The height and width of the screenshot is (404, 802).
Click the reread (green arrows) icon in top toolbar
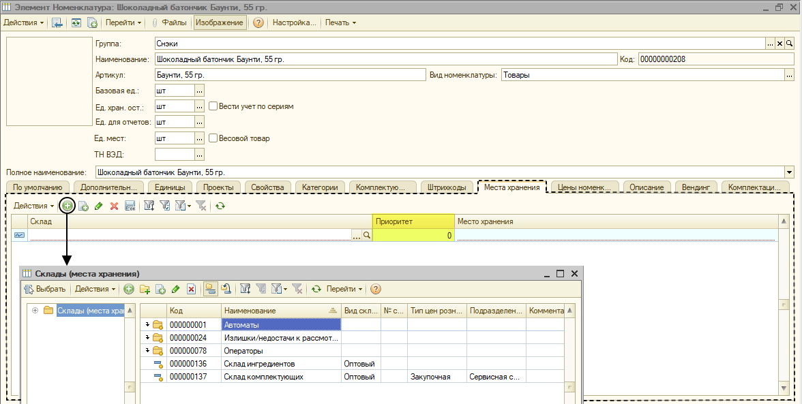pos(76,22)
